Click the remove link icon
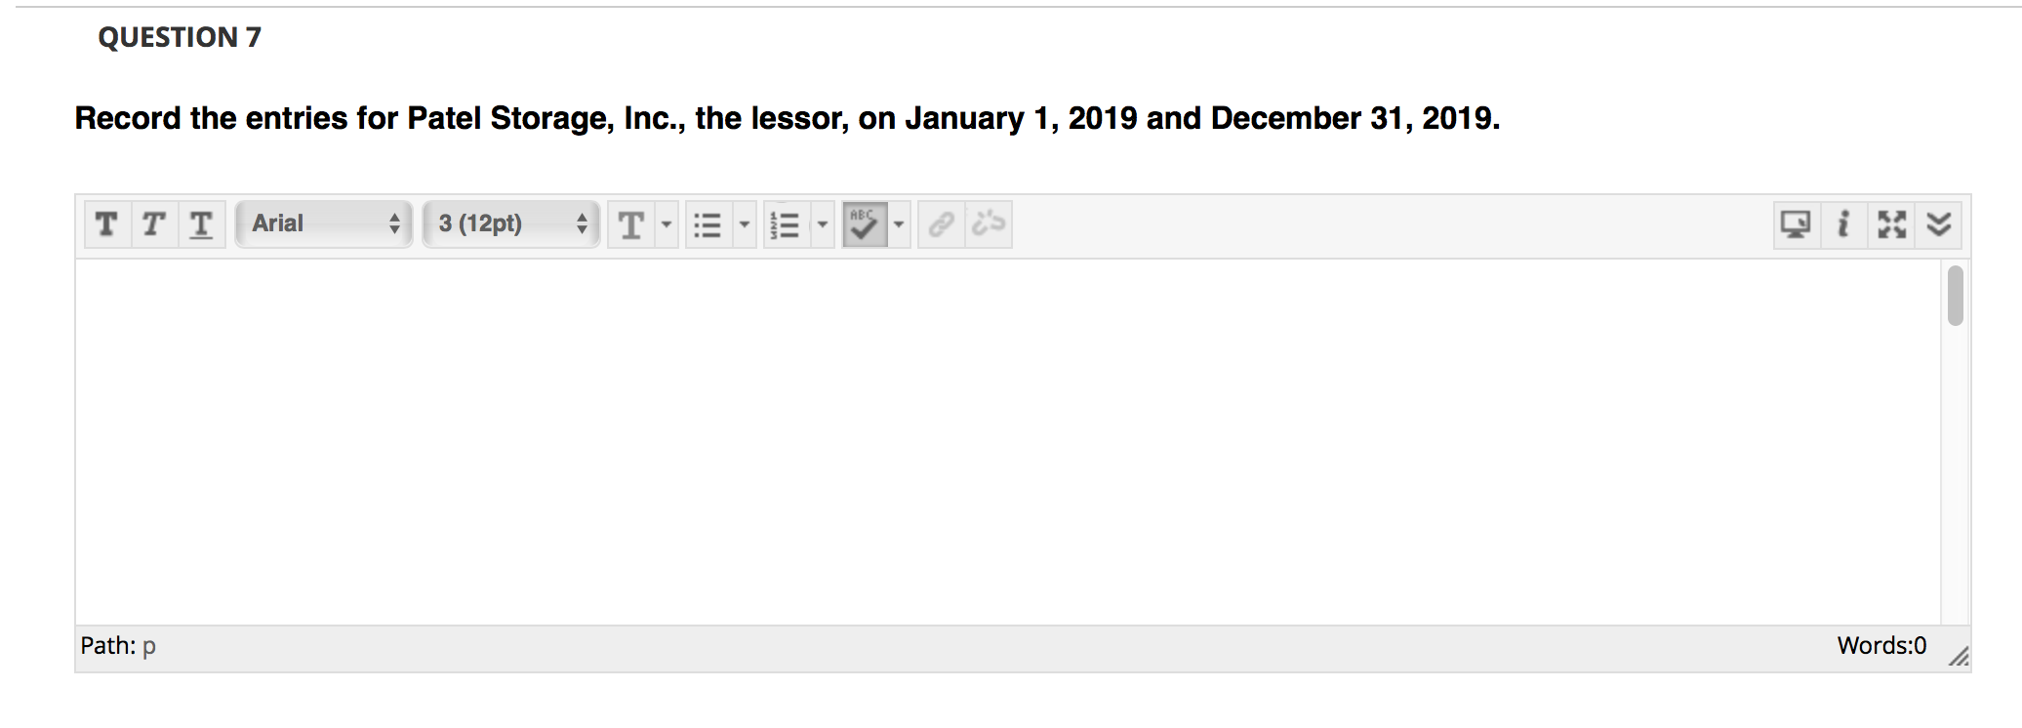Screen dimensions: 2022x728 (x=987, y=223)
